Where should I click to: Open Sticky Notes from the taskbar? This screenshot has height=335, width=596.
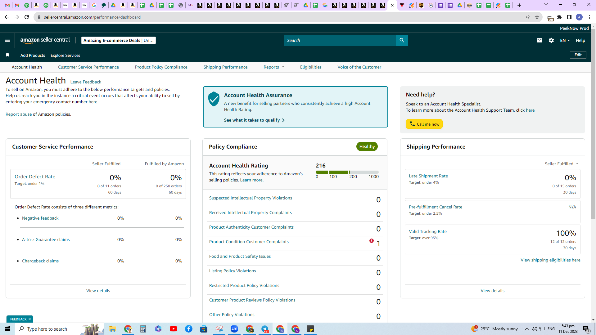point(310,329)
